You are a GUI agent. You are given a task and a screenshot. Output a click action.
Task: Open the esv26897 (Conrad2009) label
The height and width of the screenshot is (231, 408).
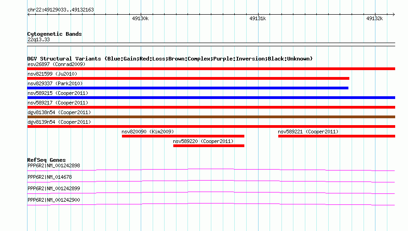pos(56,64)
